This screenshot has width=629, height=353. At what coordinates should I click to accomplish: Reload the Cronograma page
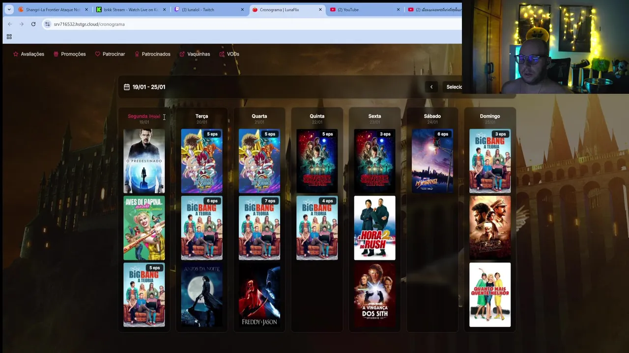(x=33, y=24)
